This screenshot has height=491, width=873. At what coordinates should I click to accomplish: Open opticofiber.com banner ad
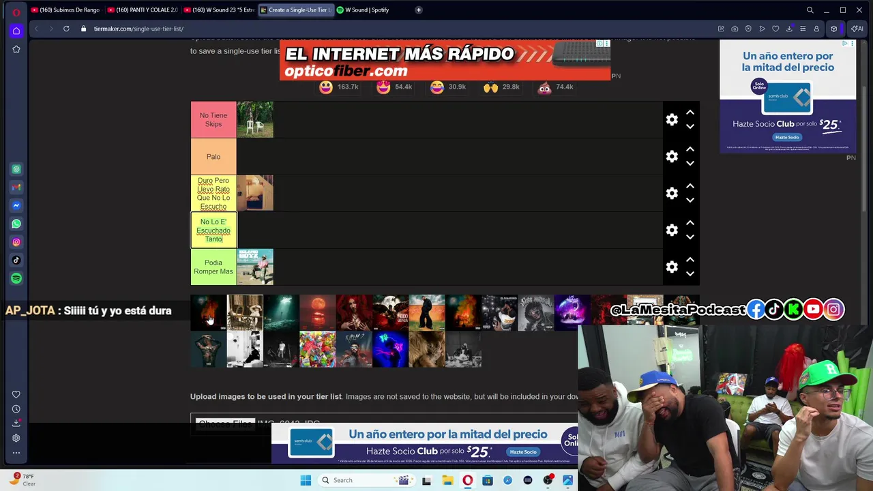445,61
